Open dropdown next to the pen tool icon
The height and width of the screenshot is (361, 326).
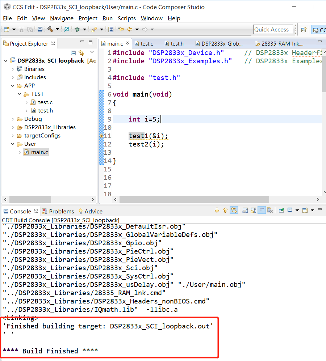pyautogui.click(x=101, y=29)
